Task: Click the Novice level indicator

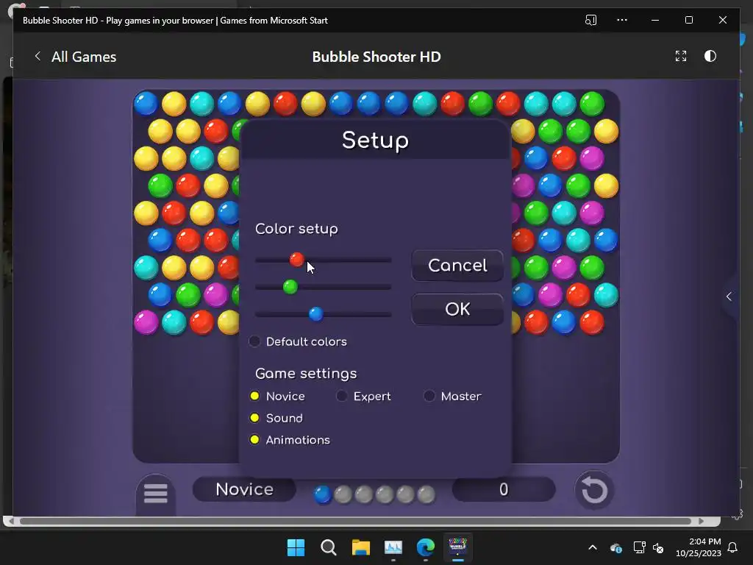Action: coord(244,489)
